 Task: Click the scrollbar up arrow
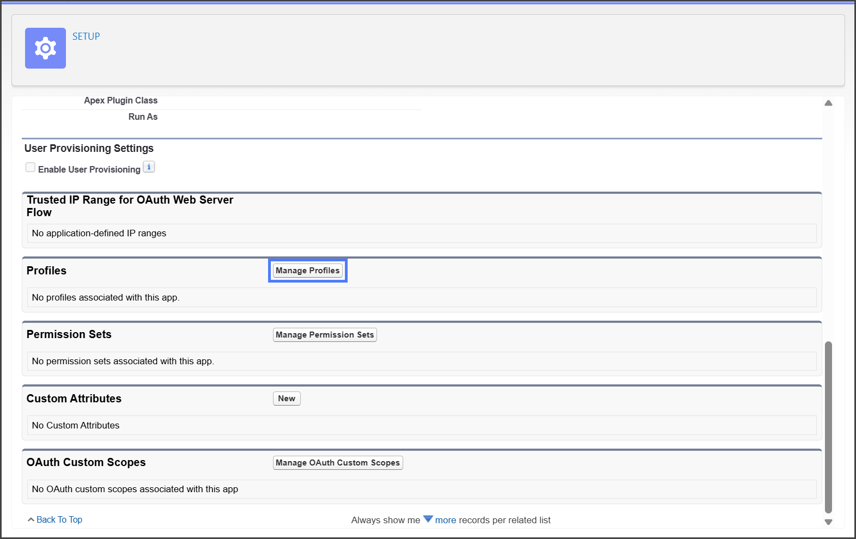(828, 103)
